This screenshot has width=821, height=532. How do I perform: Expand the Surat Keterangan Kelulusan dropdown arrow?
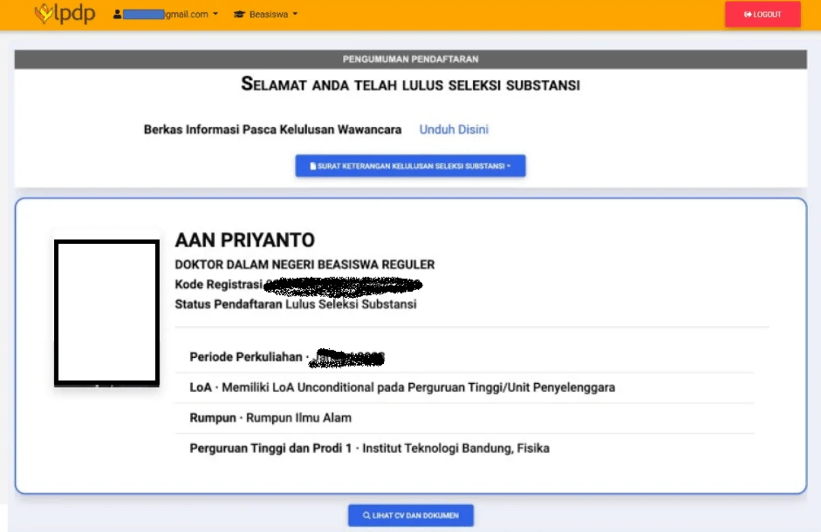tap(509, 166)
